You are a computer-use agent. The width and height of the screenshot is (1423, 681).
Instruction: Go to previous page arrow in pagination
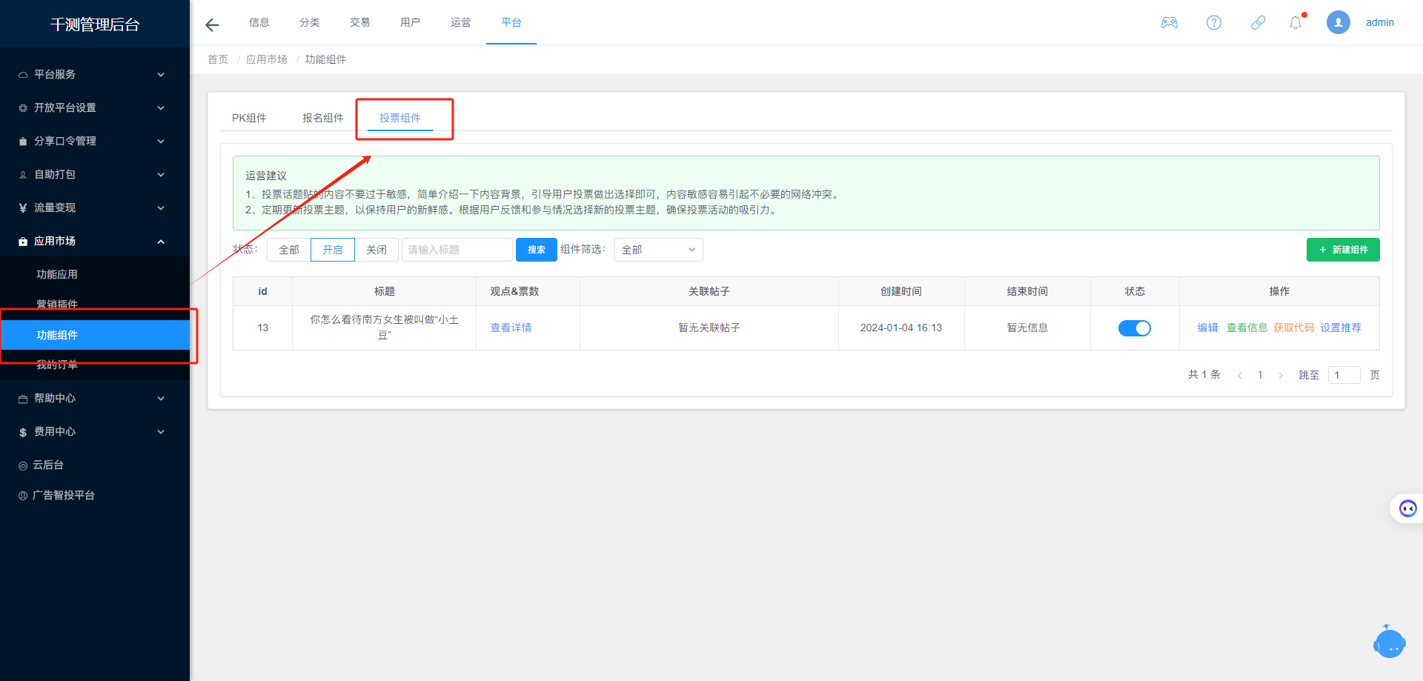(1239, 375)
